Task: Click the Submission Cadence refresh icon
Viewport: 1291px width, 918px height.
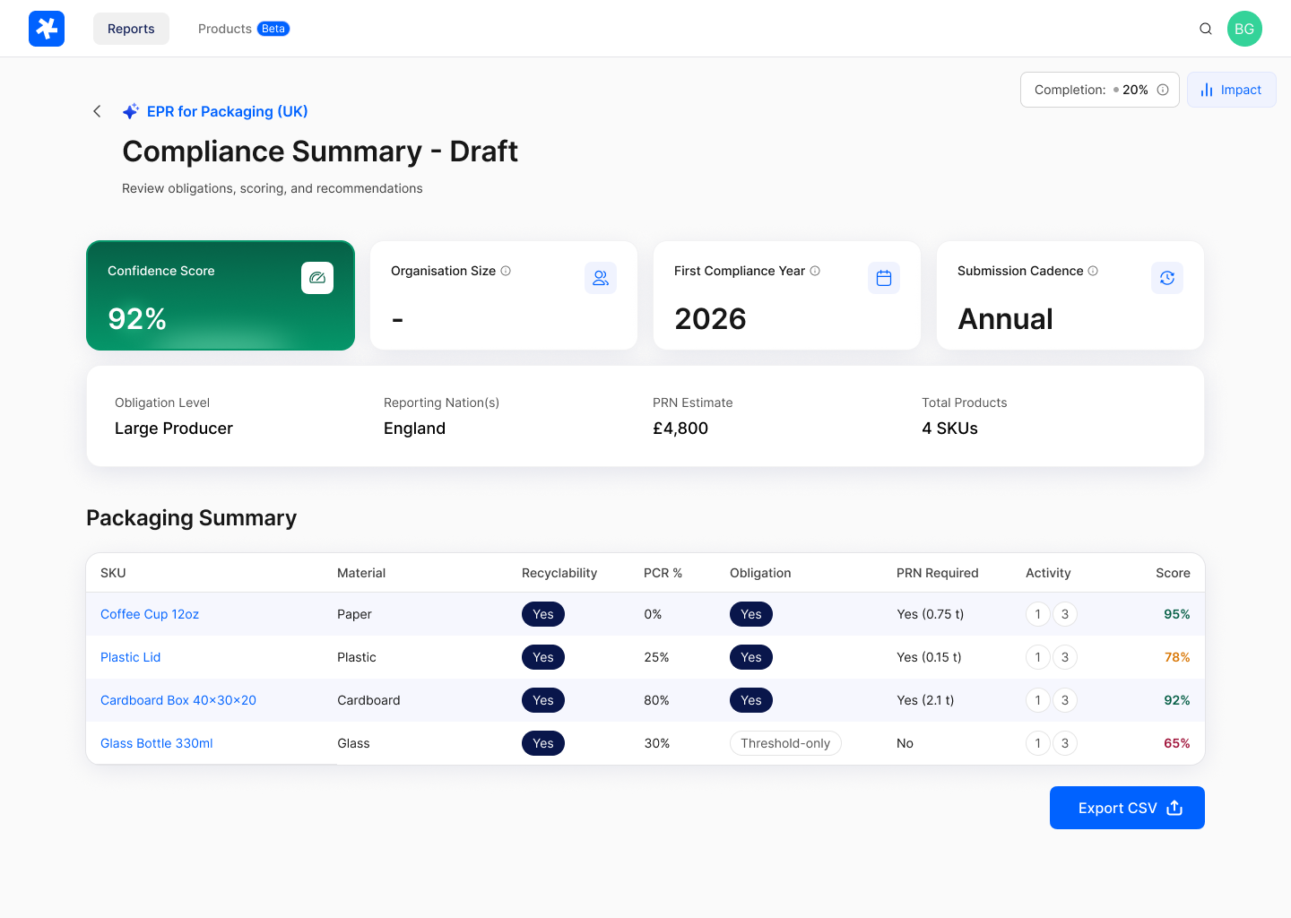Action: tap(1166, 278)
